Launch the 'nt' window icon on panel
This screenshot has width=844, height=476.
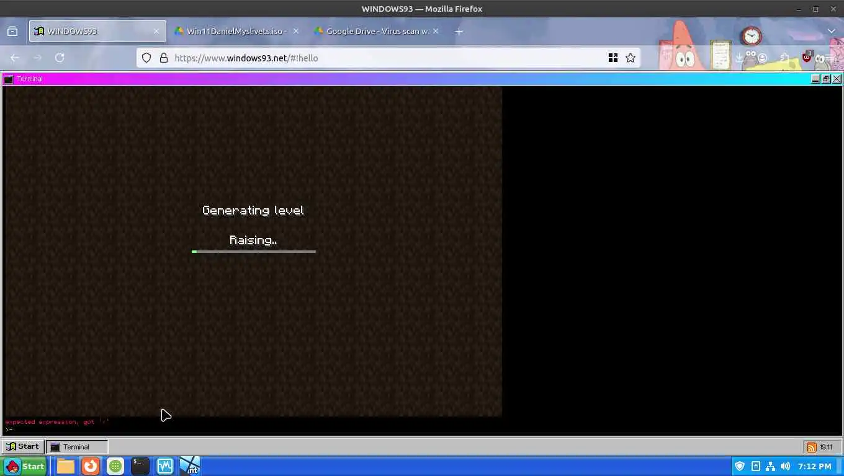tap(190, 466)
